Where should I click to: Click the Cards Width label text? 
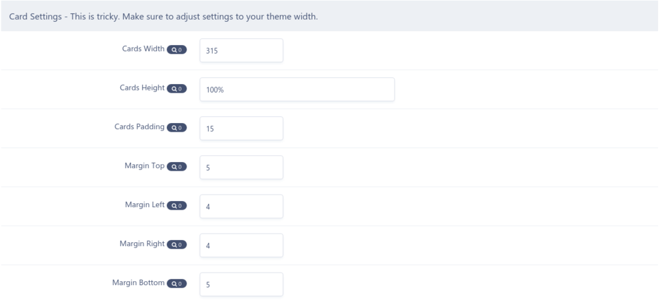[x=143, y=50]
